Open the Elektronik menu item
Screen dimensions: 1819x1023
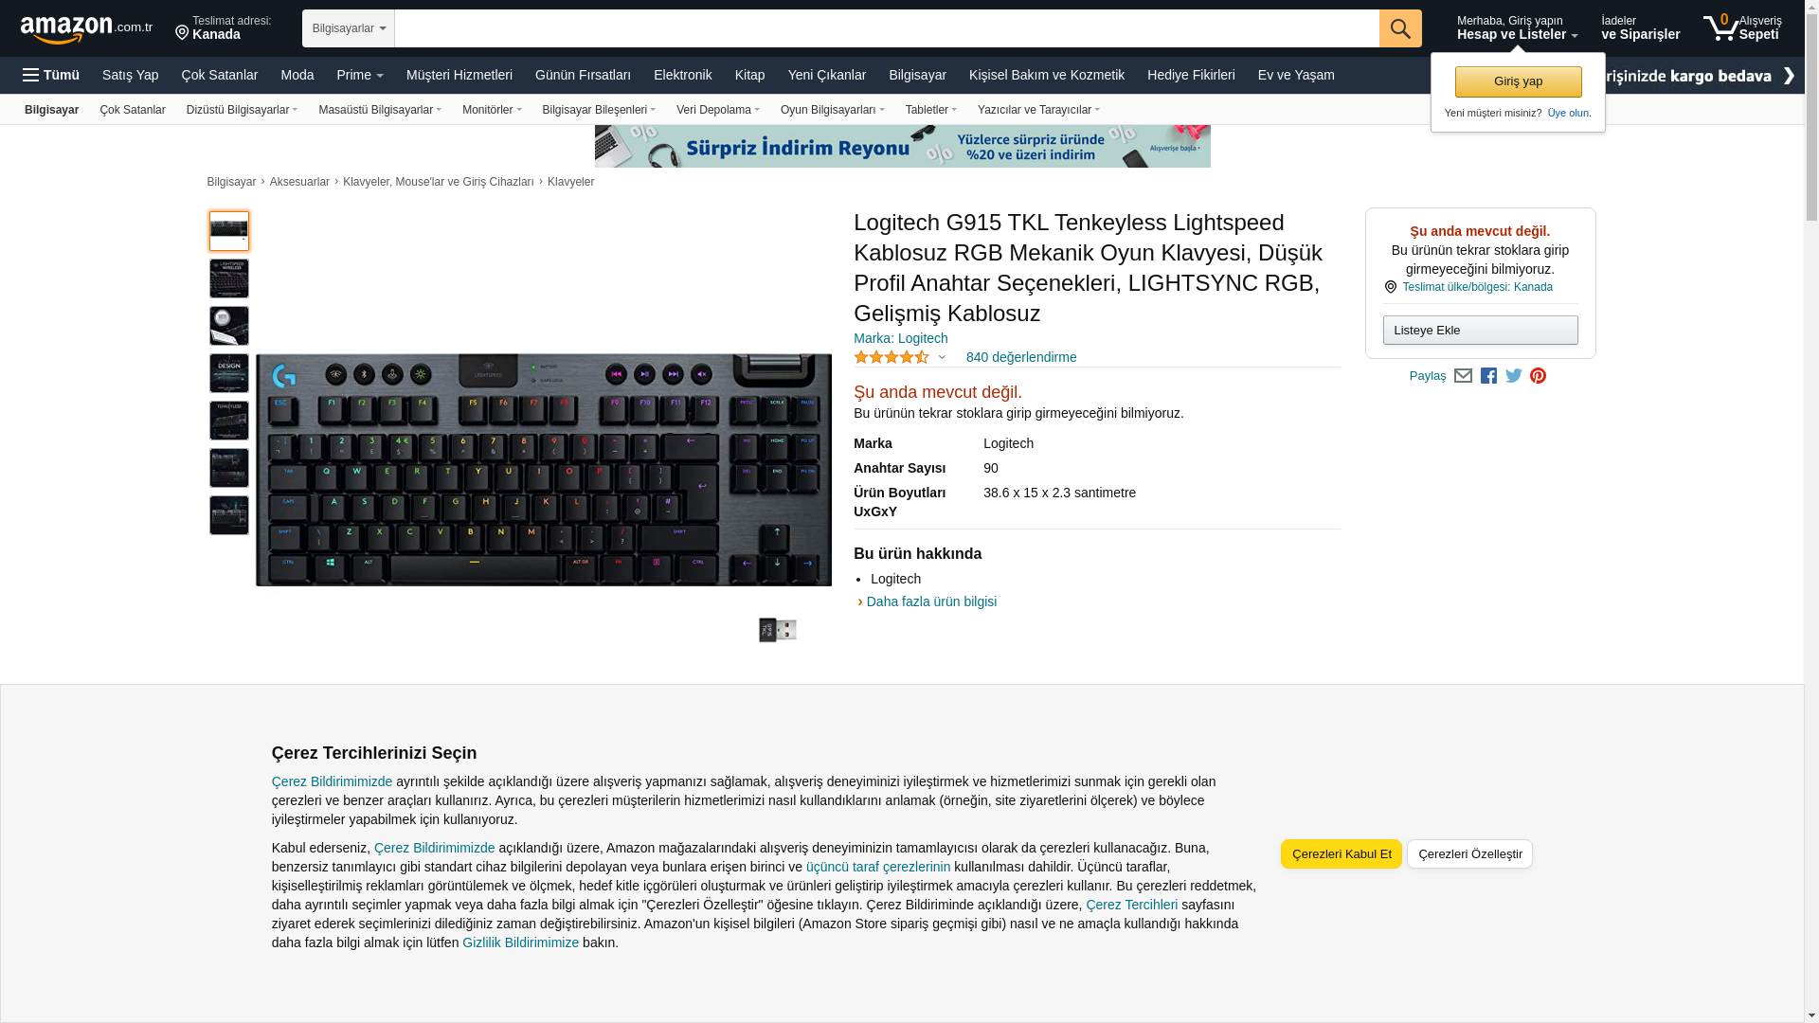click(682, 75)
